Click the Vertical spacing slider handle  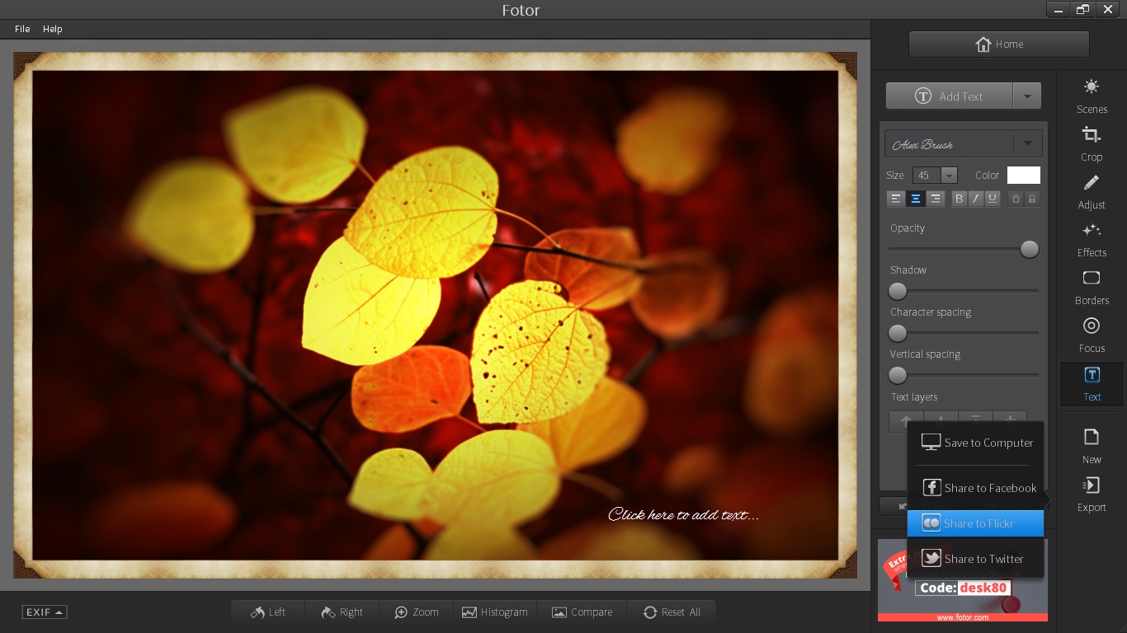pyautogui.click(x=898, y=375)
